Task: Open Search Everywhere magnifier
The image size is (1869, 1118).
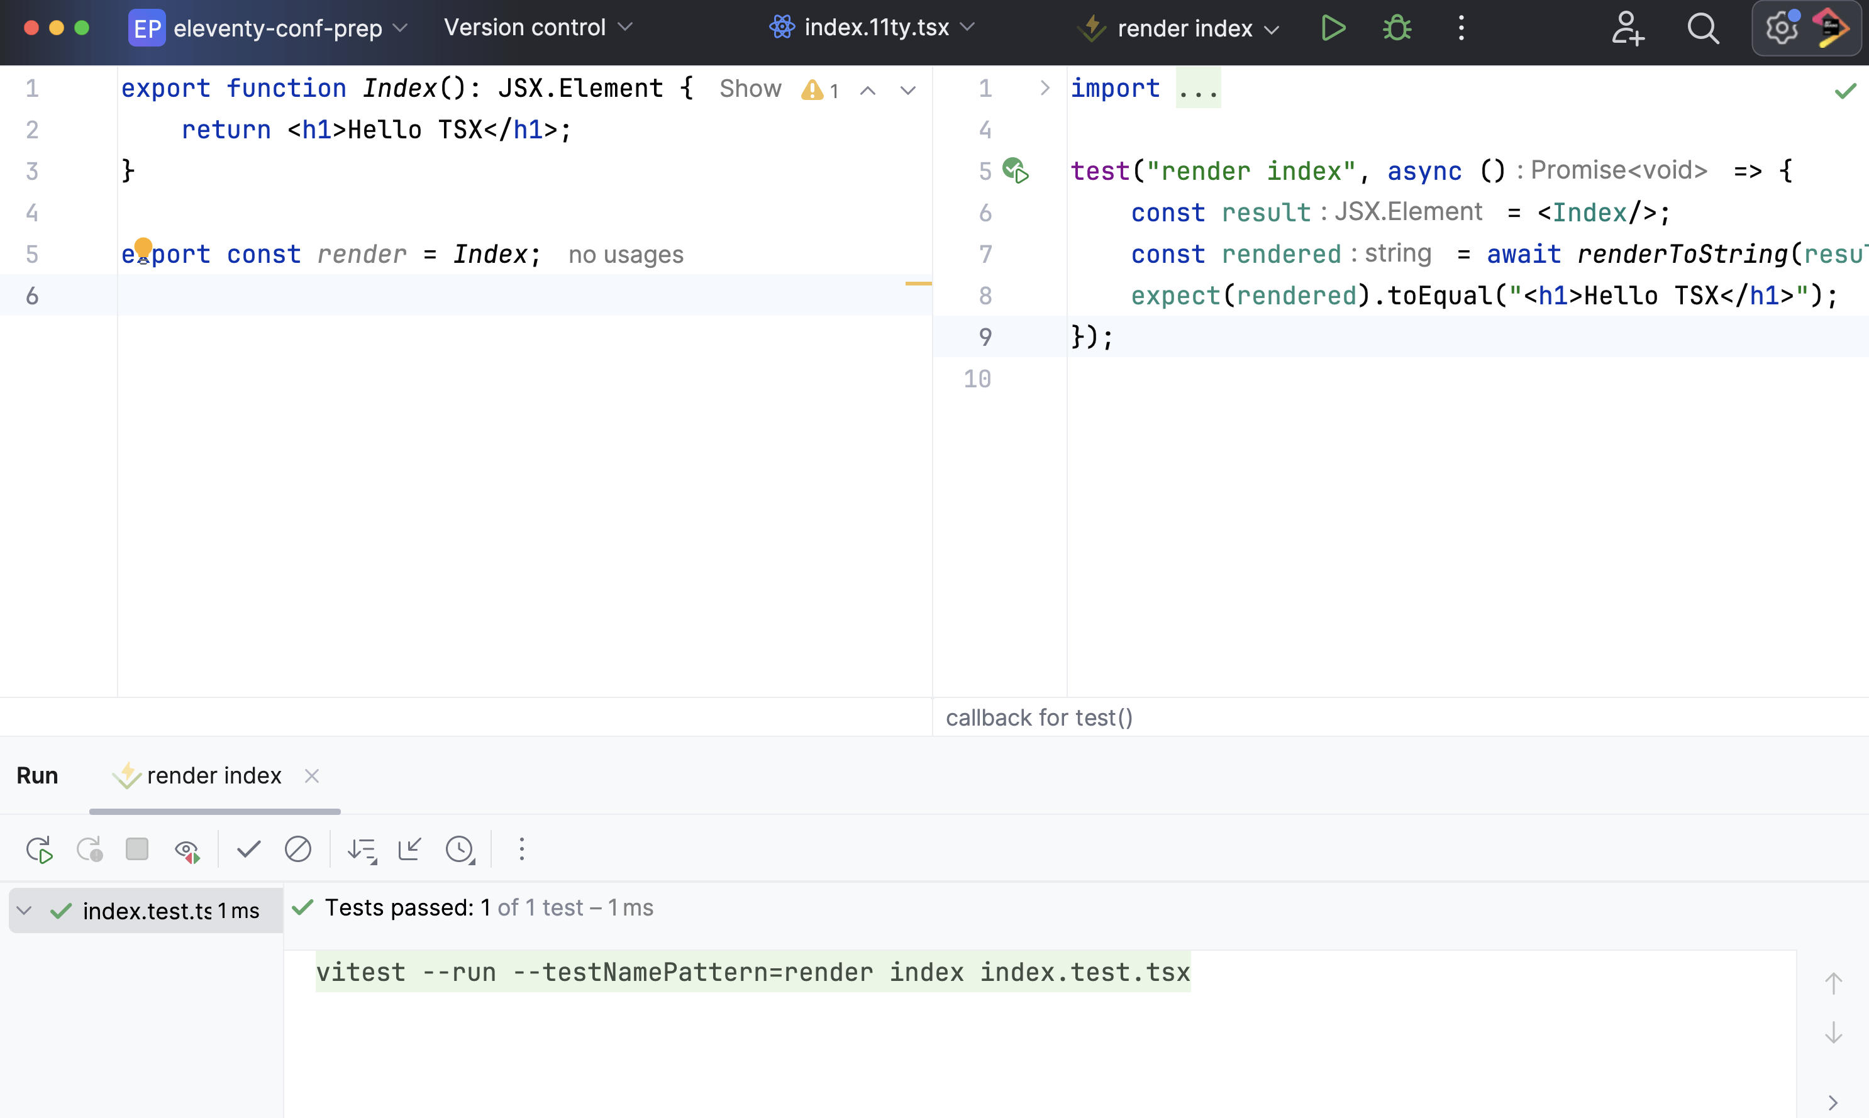Action: [x=1702, y=29]
